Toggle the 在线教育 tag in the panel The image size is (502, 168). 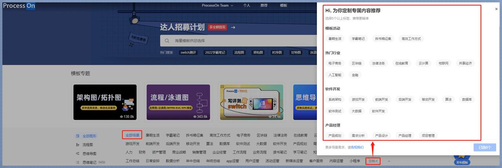coord(402,63)
